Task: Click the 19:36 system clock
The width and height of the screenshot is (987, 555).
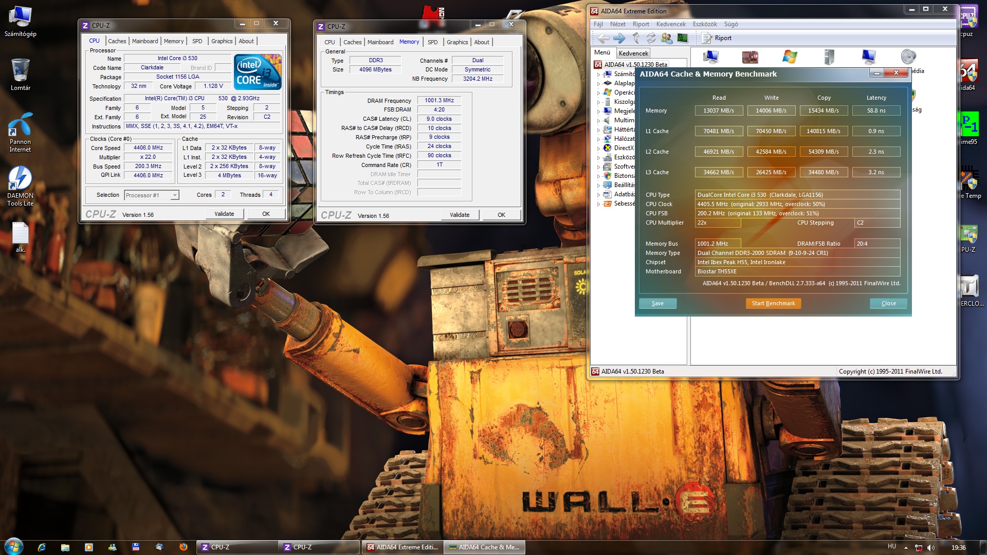Action: (x=958, y=548)
